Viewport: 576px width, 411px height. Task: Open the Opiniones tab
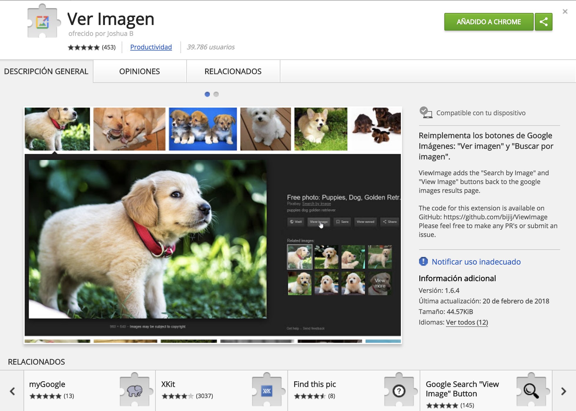(x=140, y=71)
